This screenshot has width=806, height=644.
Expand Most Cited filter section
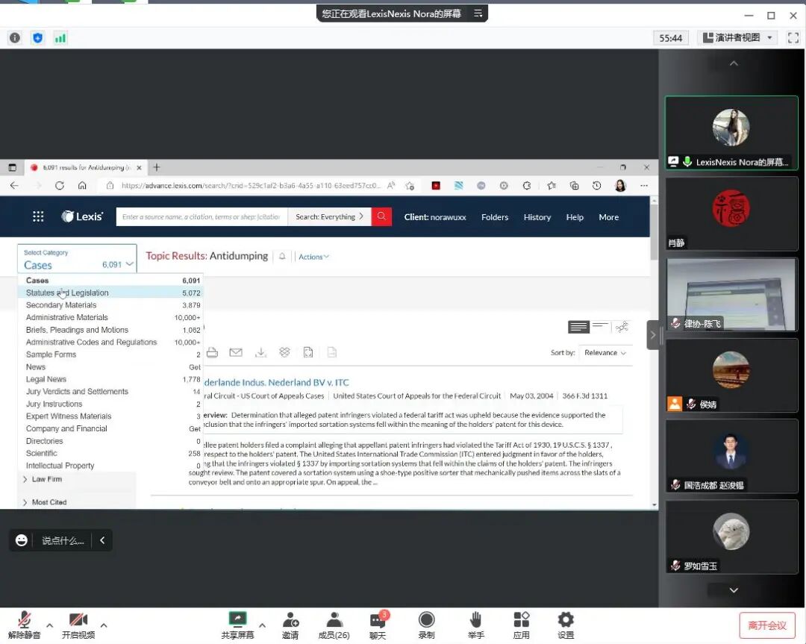pyautogui.click(x=45, y=502)
